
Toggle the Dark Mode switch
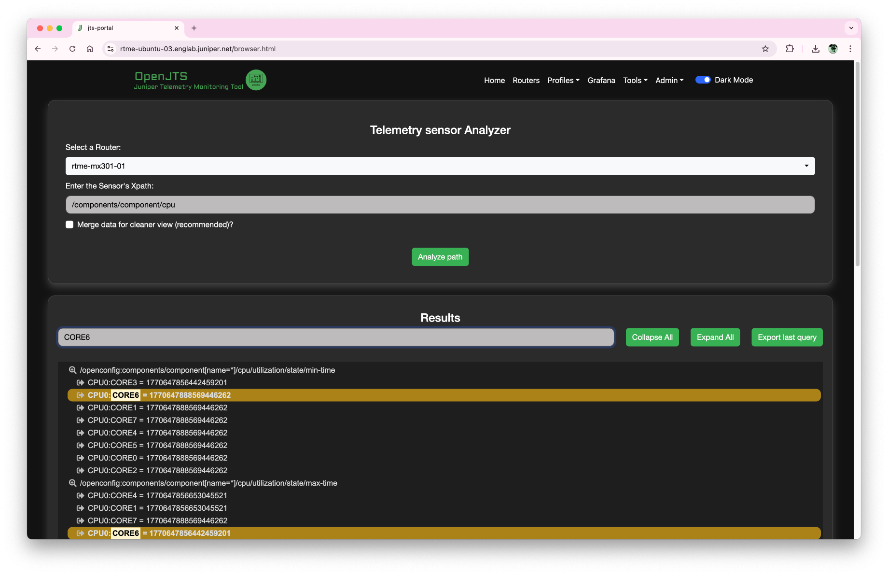click(x=703, y=80)
